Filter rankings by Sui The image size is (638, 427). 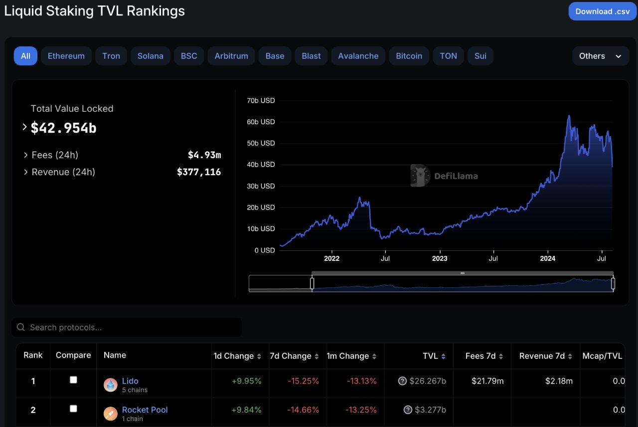click(480, 56)
